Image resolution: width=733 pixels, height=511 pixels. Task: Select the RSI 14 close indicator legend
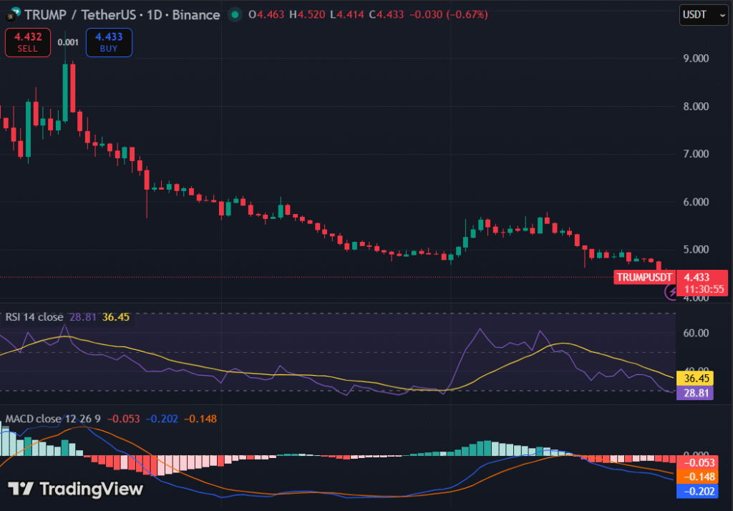pos(34,317)
